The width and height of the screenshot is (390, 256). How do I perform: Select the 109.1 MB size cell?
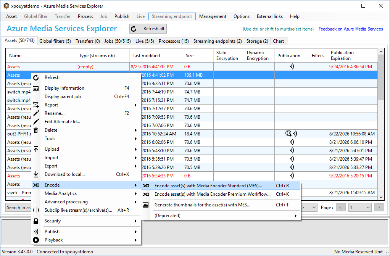(x=198, y=75)
